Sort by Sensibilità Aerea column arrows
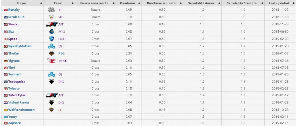The image size is (296, 126). pyautogui.click(x=219, y=3)
